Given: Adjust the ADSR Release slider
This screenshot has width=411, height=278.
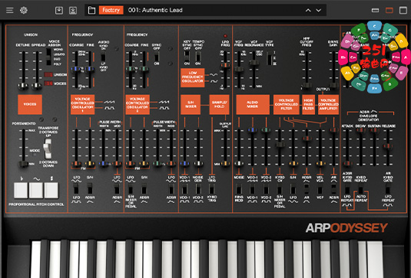Looking at the screenshot, I should (x=388, y=146).
